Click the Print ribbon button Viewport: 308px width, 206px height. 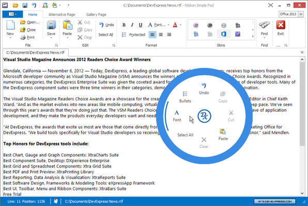[x=27, y=37]
